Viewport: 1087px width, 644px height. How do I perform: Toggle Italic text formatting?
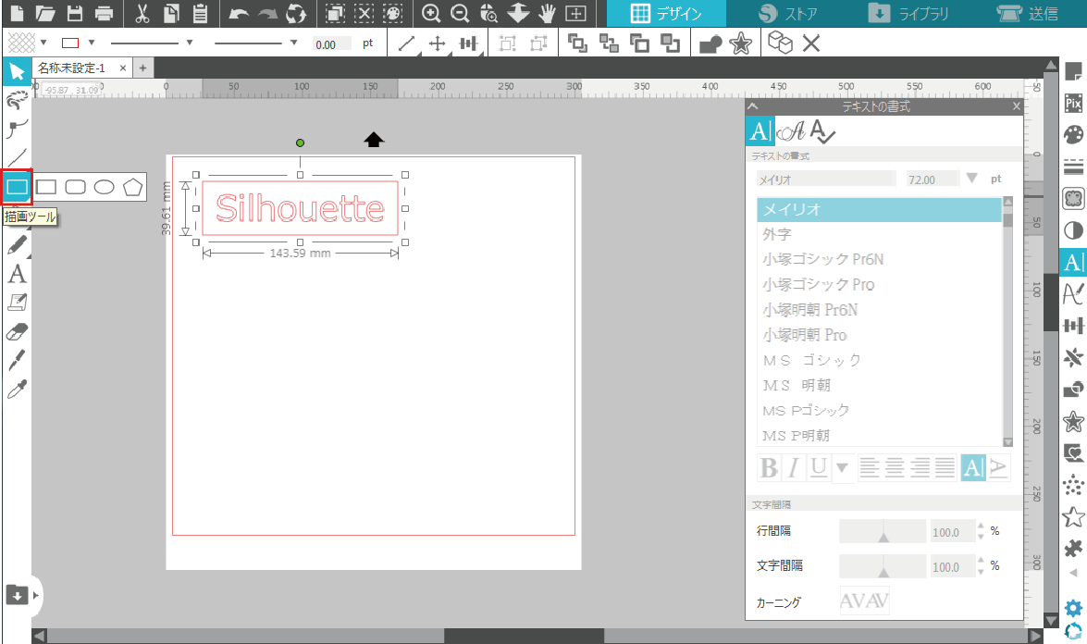[793, 468]
